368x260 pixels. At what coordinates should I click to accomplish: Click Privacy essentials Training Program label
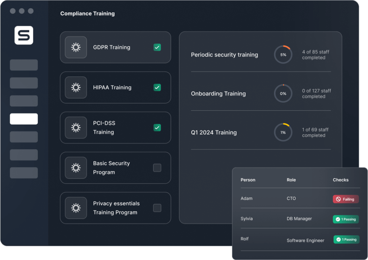pyautogui.click(x=116, y=208)
